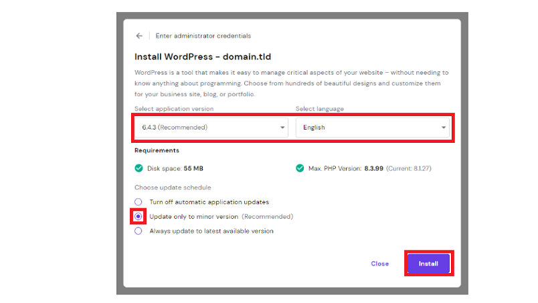Select Always update to latest available version
Image resolution: width=538 pixels, height=303 pixels.
(139, 231)
